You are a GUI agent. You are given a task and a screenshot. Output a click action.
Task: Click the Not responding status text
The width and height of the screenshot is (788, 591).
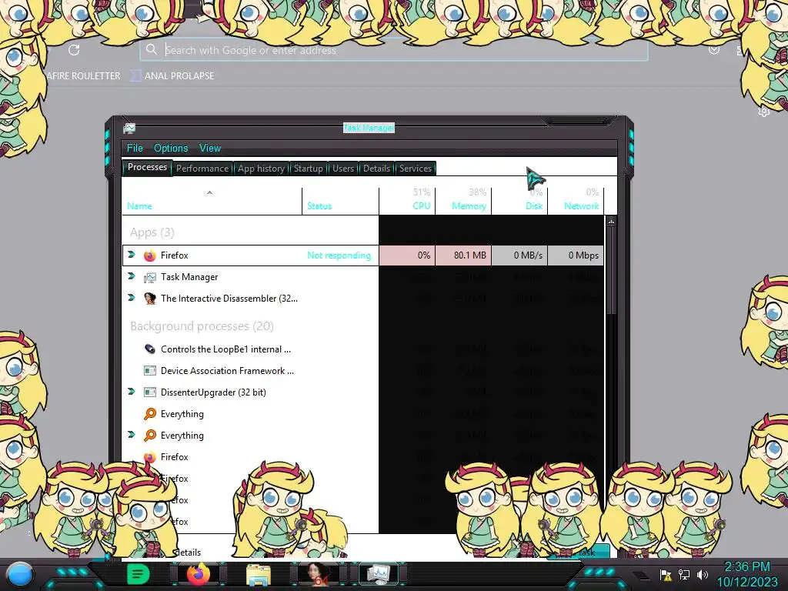click(339, 255)
